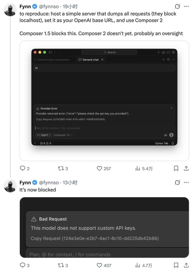Open the 13小时 timestamp link
The height and width of the screenshot is (272, 194).
click(70, 183)
